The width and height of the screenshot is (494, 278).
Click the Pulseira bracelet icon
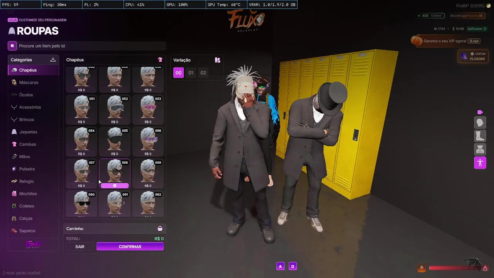[14, 169]
